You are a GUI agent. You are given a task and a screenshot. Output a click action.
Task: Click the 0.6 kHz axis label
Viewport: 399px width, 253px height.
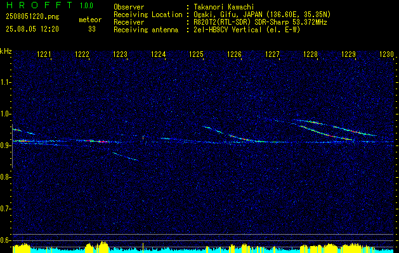point(5,240)
